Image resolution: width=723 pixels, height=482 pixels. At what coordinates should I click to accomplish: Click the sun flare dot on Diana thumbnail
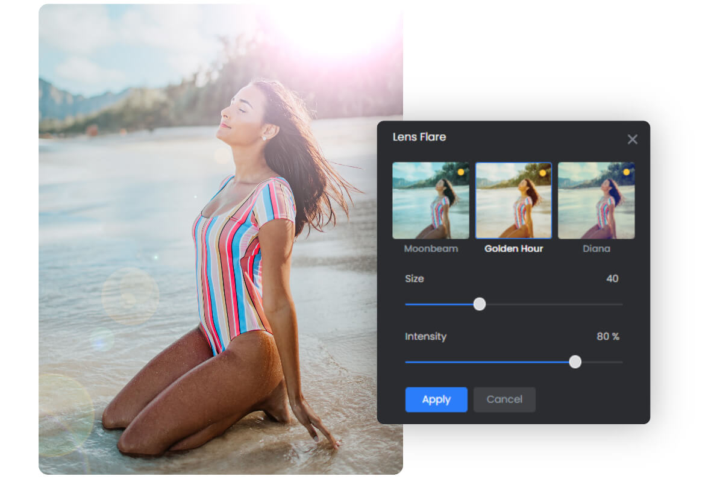pos(627,171)
